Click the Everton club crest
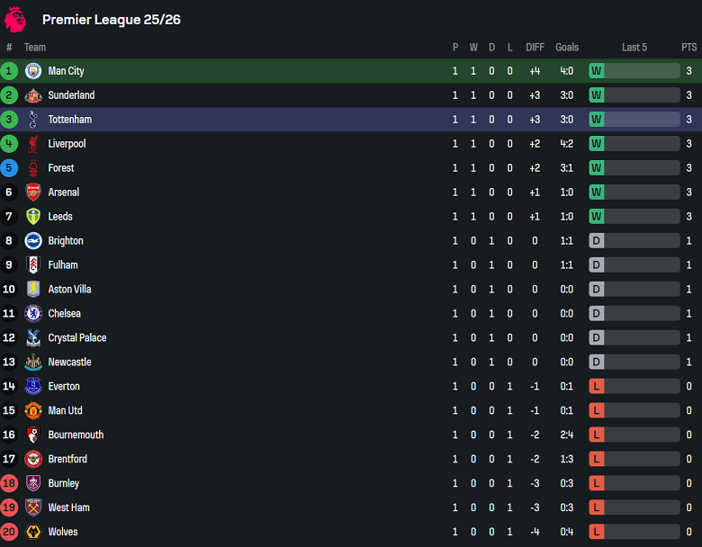 tap(33, 387)
